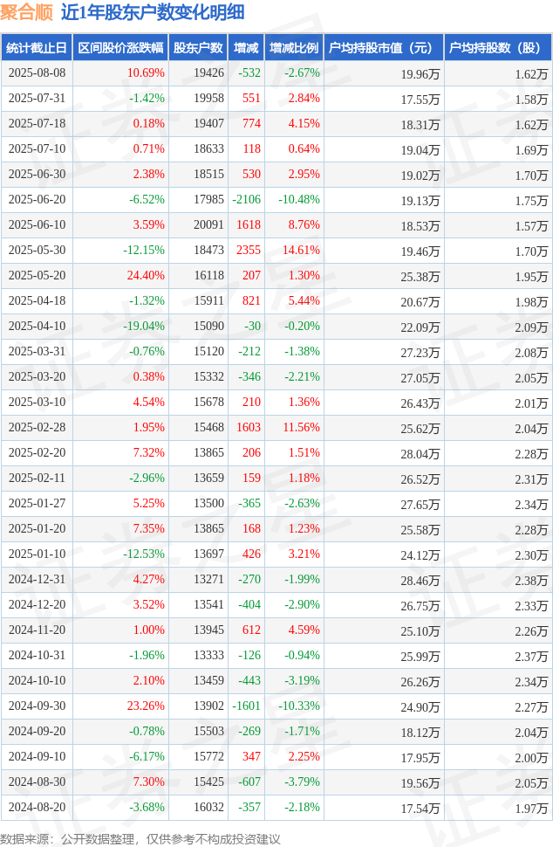Select the 增减比例 column header

tap(294, 47)
